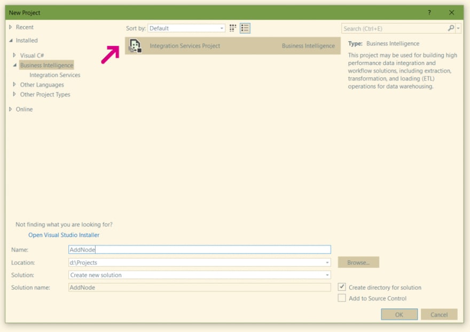This screenshot has width=470, height=332.
Task: Click the search magnifier icon
Action: click(451, 28)
